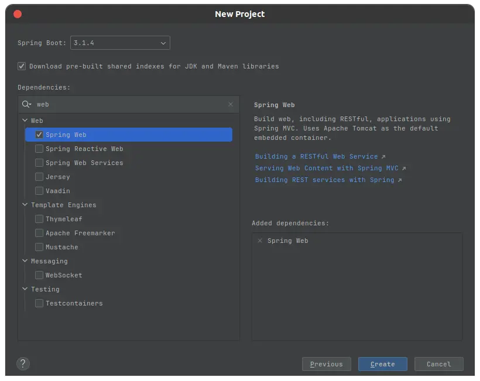This screenshot has width=480, height=381.
Task: Remove Spring Web from added dependencies
Action: point(260,241)
